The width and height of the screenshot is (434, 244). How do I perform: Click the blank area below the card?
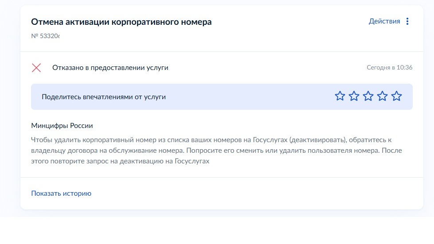(x=222, y=230)
